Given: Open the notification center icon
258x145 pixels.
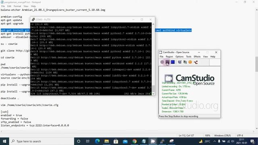Looking at the screenshot, I should (x=253, y=141).
